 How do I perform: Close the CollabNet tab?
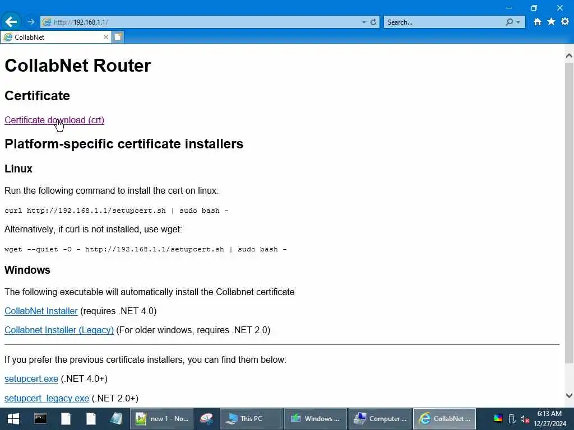(x=105, y=37)
